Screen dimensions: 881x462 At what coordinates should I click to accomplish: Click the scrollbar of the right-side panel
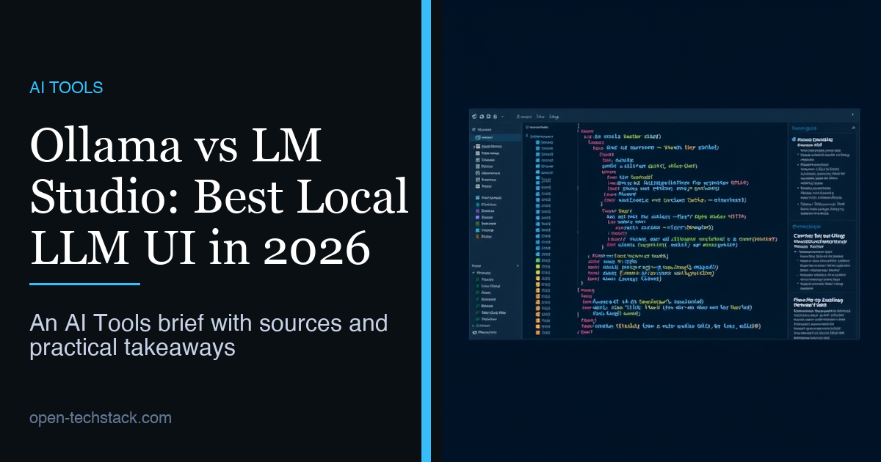(857, 220)
